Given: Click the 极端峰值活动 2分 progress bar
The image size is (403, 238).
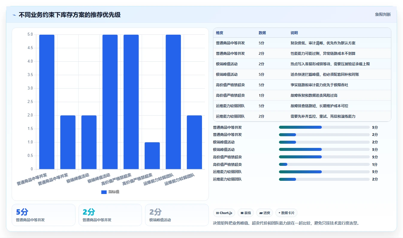Looking at the screenshot, I should coord(324,142).
